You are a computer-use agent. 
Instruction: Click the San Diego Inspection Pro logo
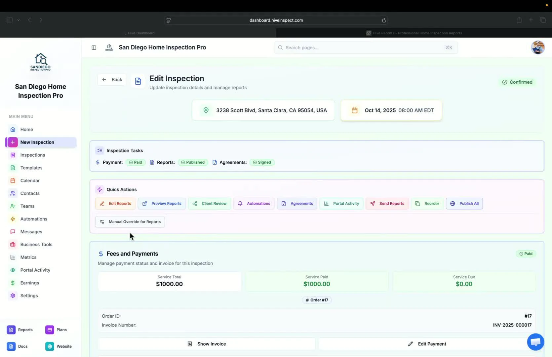coord(41,62)
